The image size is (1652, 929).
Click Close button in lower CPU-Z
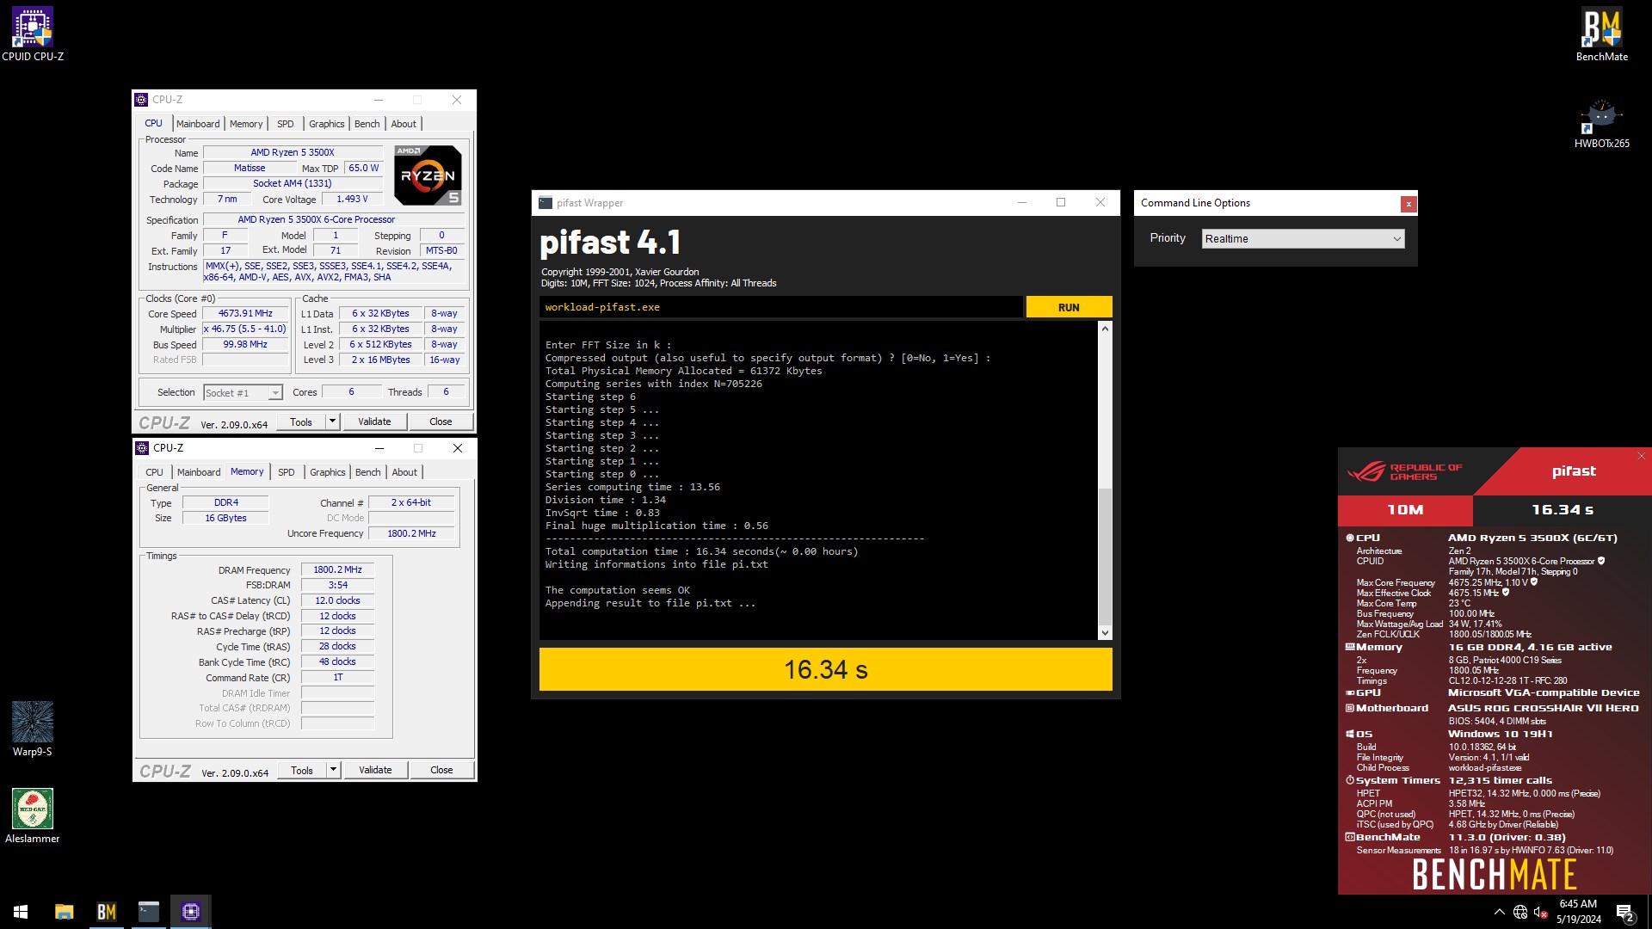441,770
